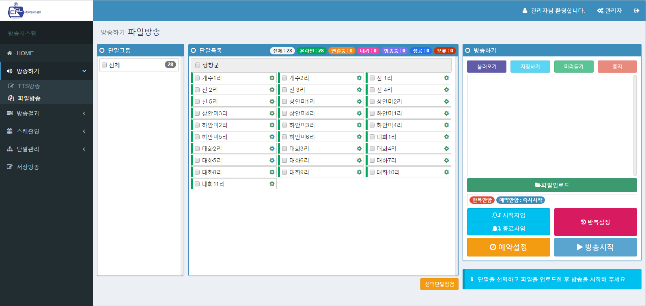
Task: Click the gear icon beside 신 4리
Action: (x=446, y=90)
